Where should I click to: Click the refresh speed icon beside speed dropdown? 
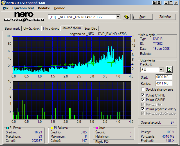coord(169,69)
